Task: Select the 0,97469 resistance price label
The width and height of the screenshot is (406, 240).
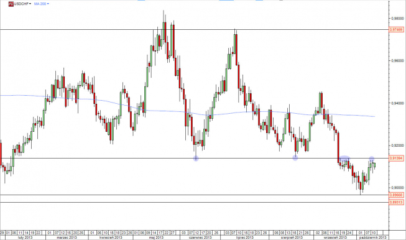Action: click(x=396, y=29)
